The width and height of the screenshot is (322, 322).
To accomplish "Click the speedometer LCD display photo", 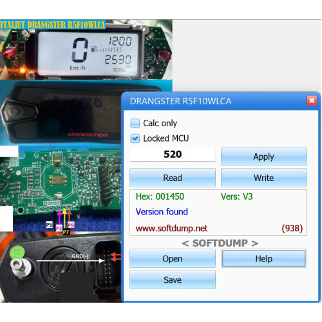I will [x=88, y=53].
